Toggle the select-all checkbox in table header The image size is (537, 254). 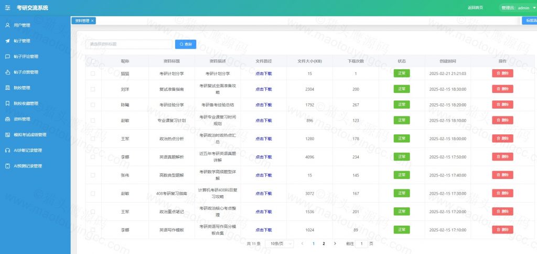tap(93, 61)
